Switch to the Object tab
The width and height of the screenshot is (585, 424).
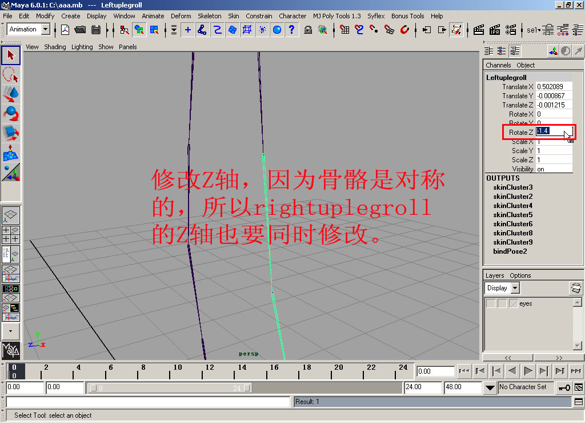pyautogui.click(x=526, y=65)
